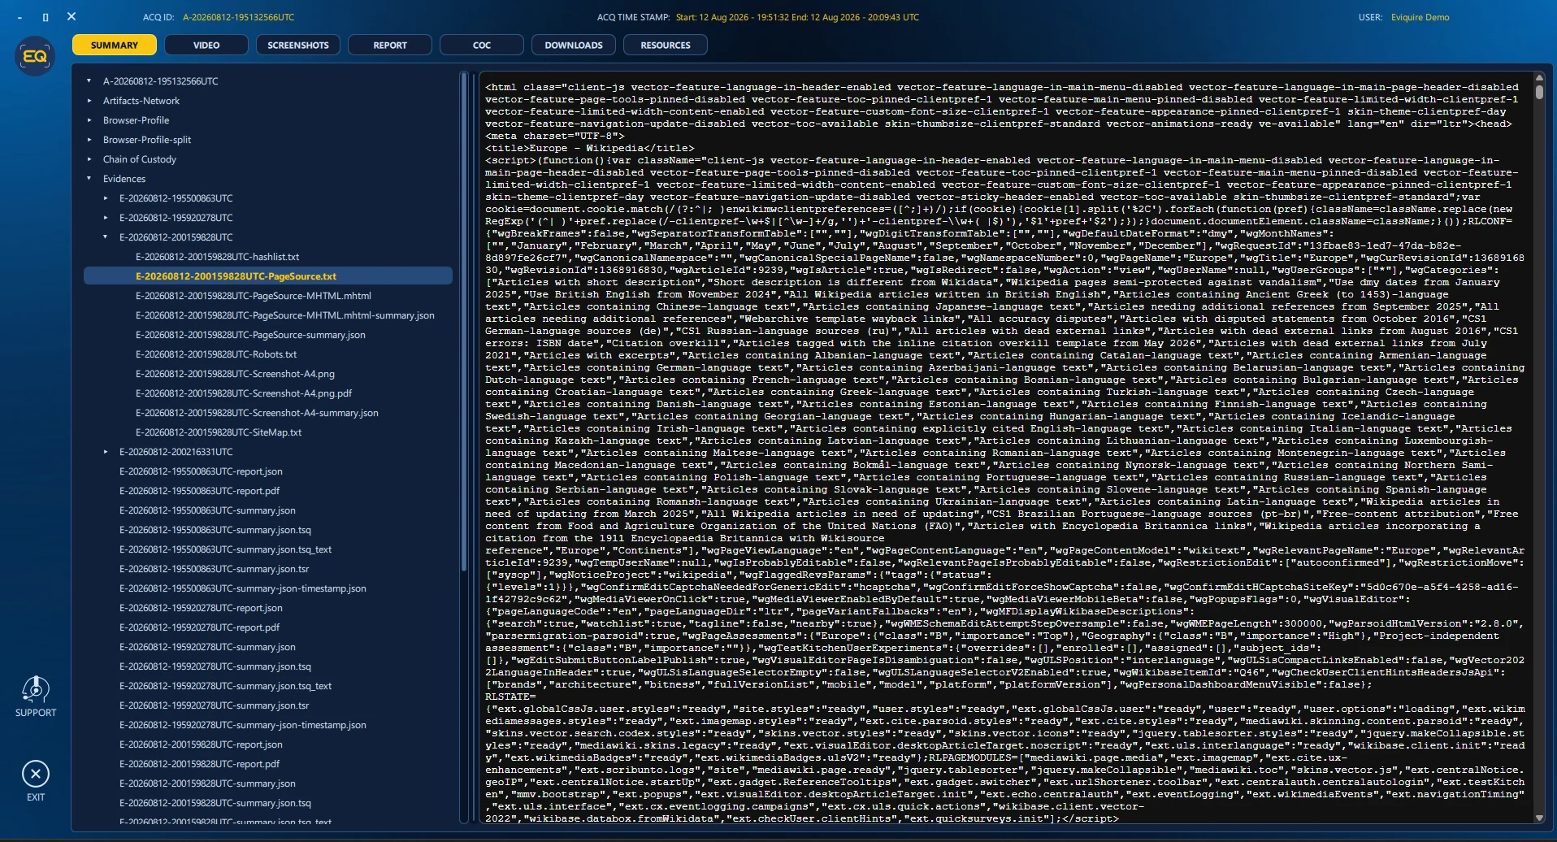Open E-20260812-200159828UTC-PageSource-summary.json
Screen dimensions: 1557x842
pyautogui.click(x=250, y=335)
